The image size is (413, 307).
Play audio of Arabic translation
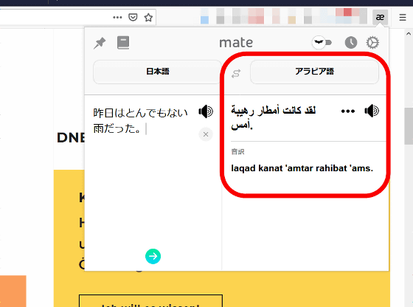tap(372, 111)
